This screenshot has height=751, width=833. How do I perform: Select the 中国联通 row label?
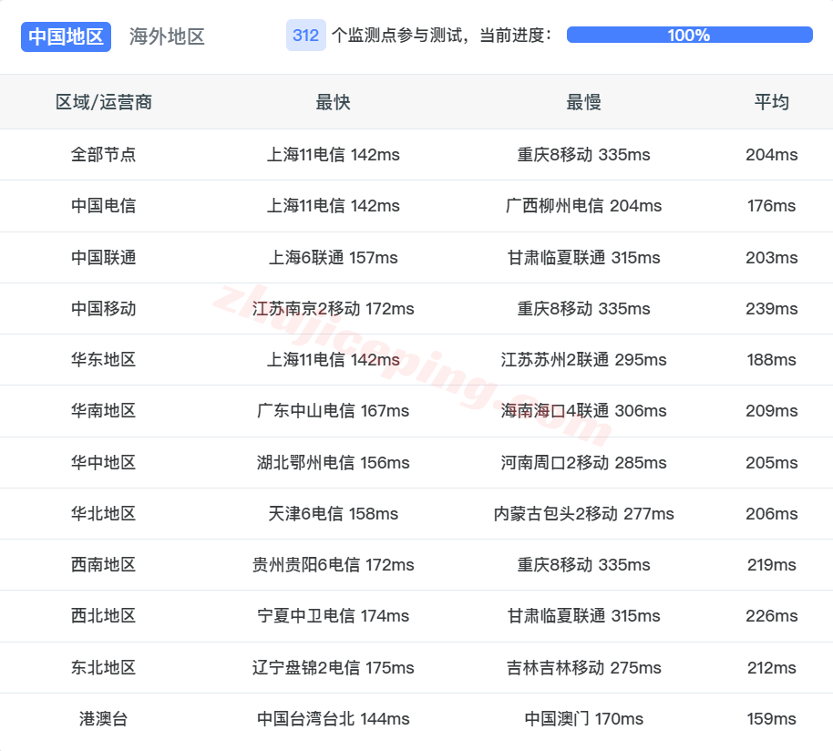104,258
